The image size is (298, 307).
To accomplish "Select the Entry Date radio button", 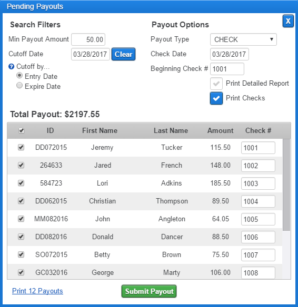I will (x=19, y=75).
